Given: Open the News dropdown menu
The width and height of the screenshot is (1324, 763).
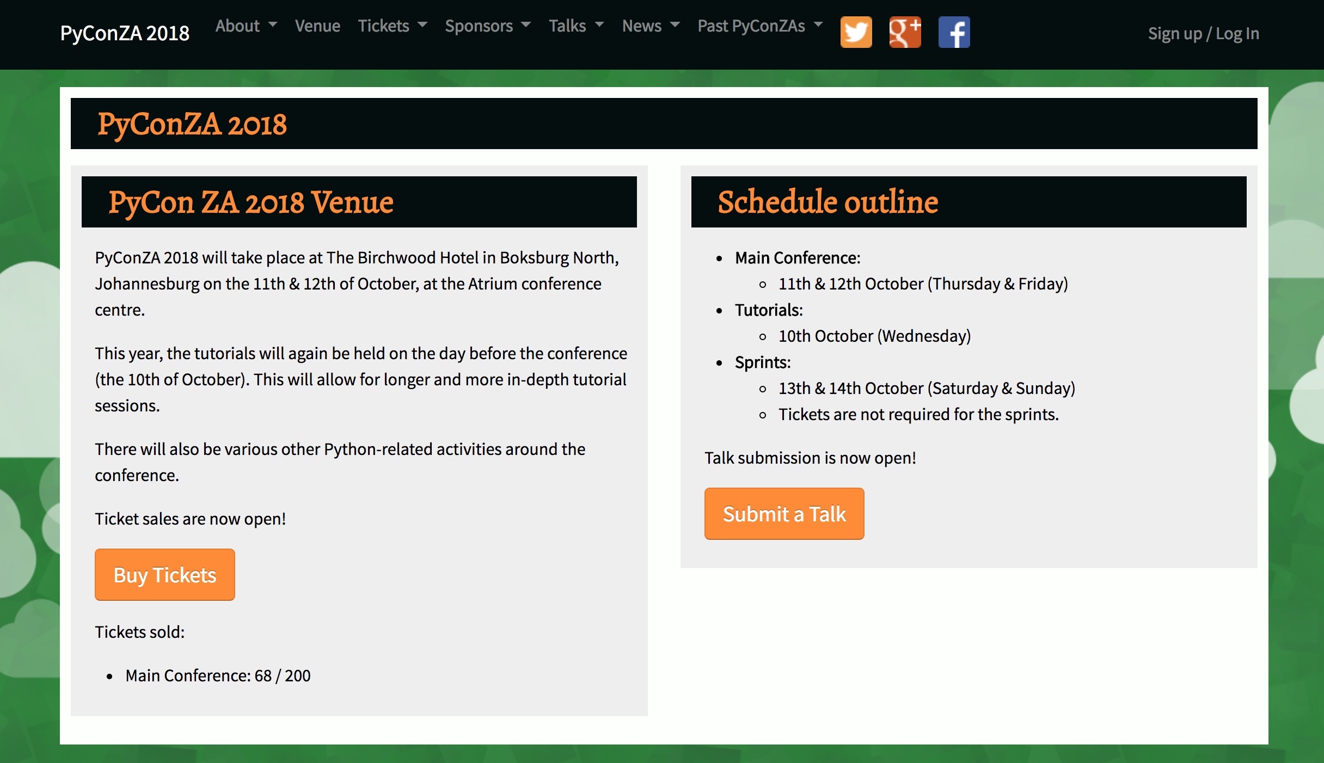Looking at the screenshot, I should point(651,26).
